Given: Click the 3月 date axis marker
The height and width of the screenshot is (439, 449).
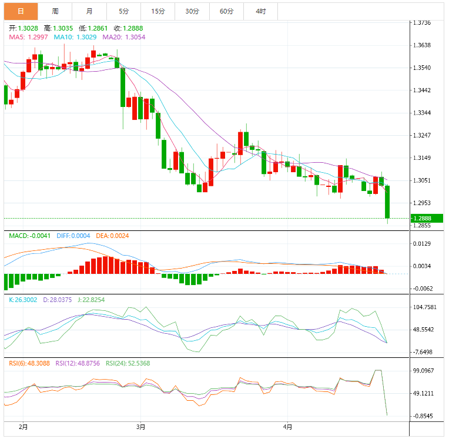Looking at the screenshot, I should coord(140,427).
